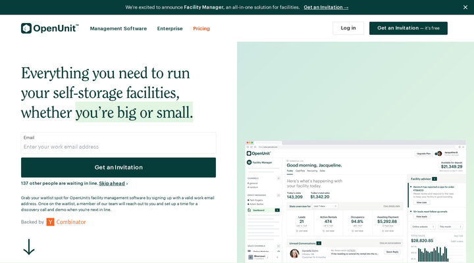Click the Occupancy 94.8% stat card
The image size is (474, 263).
(357, 224)
